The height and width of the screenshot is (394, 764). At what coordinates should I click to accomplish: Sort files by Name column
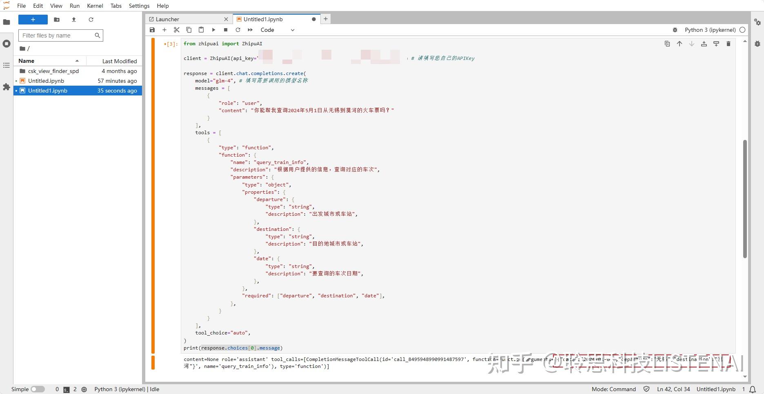pyautogui.click(x=49, y=61)
